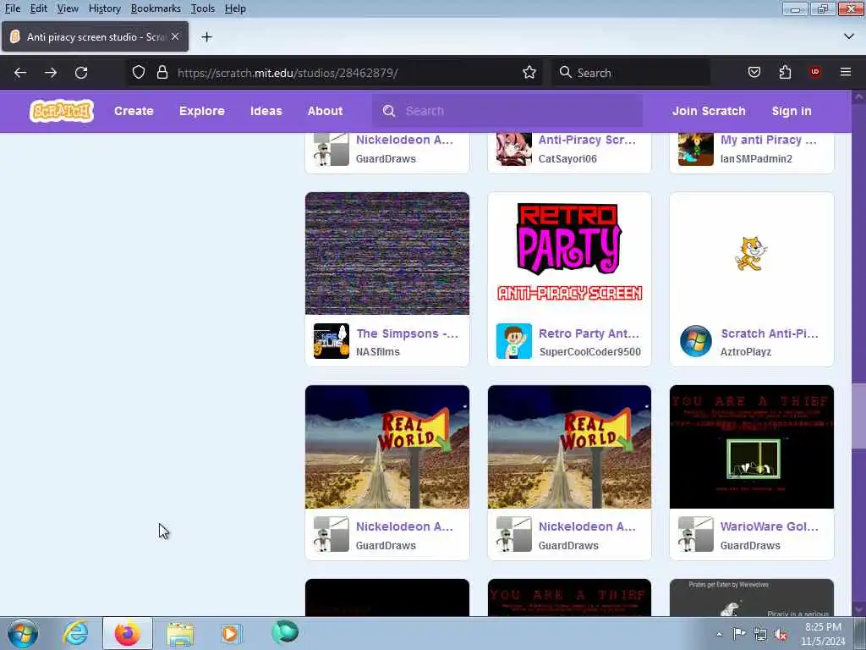Show site security padlock info
The image size is (866, 650).
pos(162,73)
